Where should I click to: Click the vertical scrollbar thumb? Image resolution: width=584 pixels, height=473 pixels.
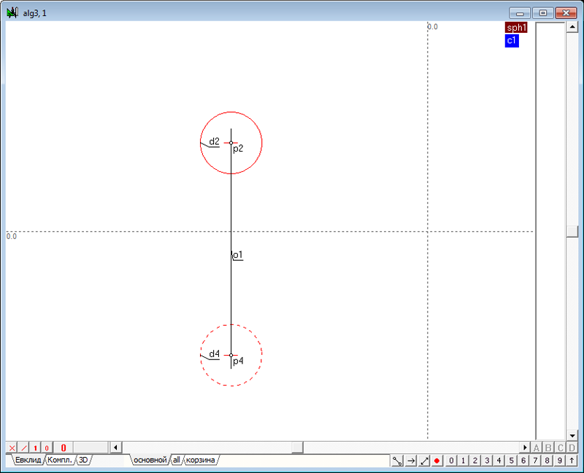point(572,231)
